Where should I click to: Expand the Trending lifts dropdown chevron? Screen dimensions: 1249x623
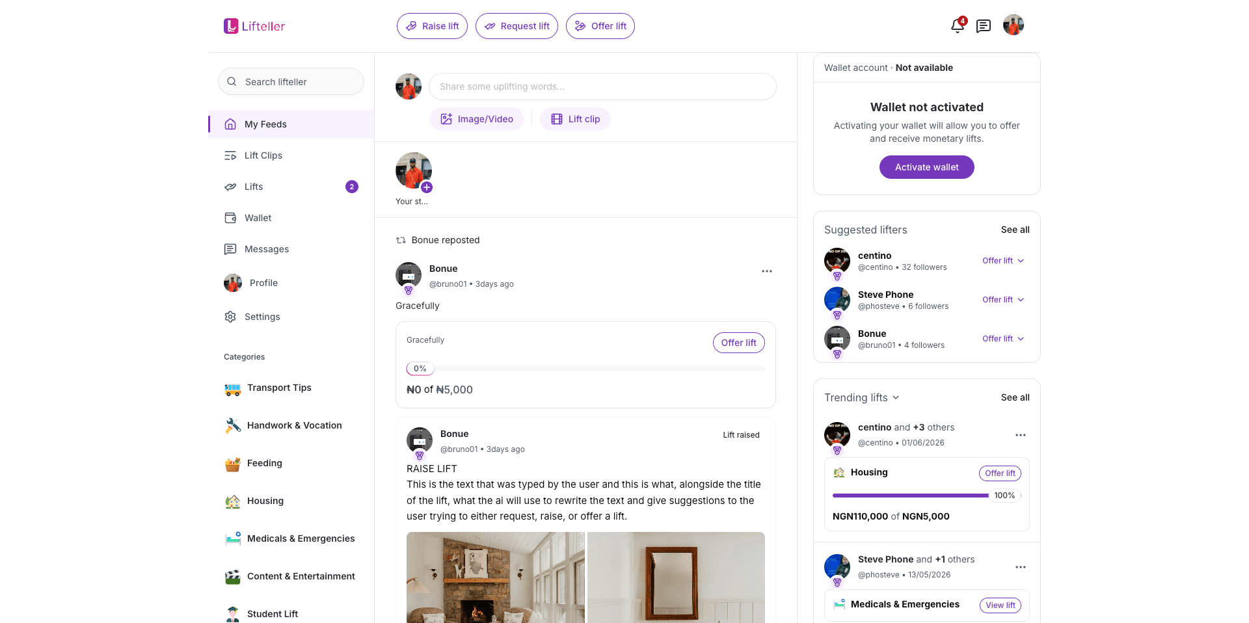point(896,397)
